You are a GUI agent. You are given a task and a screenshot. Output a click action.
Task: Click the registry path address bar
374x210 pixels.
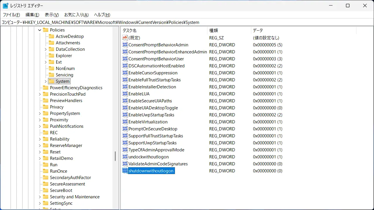tap(187, 22)
